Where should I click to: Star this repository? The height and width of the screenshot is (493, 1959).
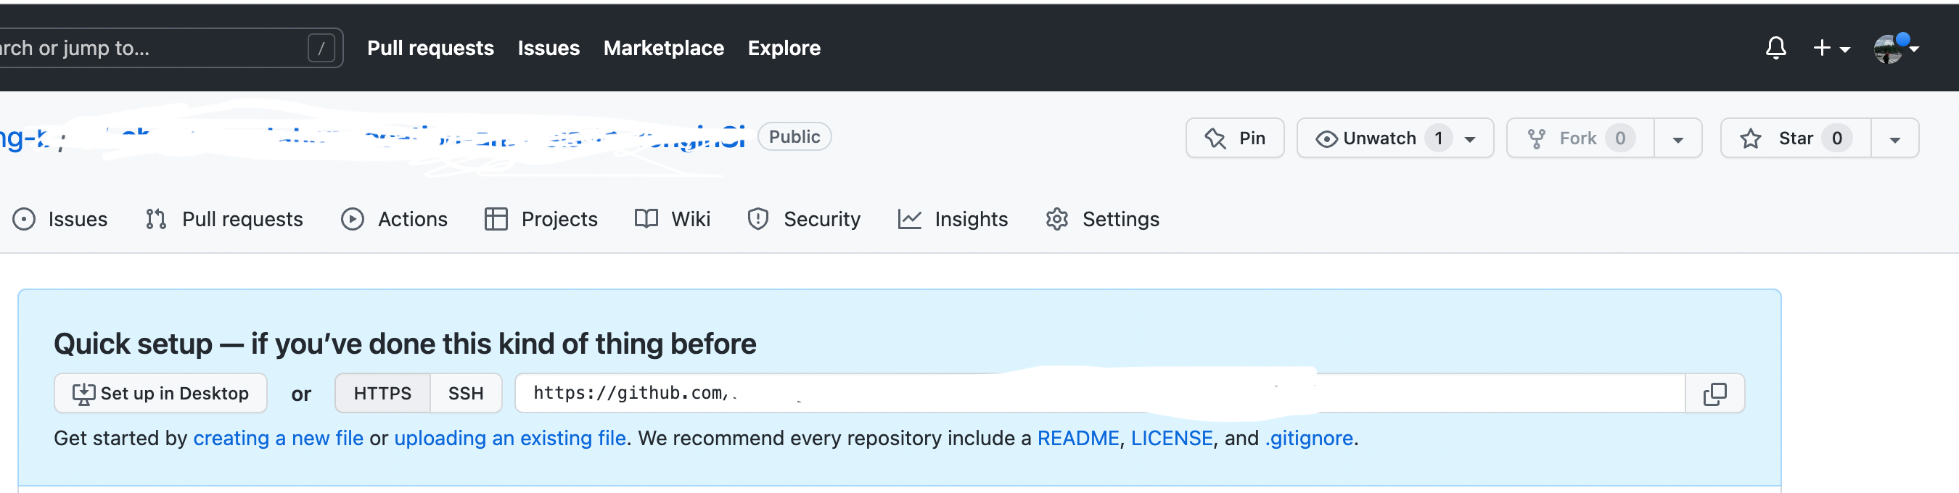(x=1795, y=138)
